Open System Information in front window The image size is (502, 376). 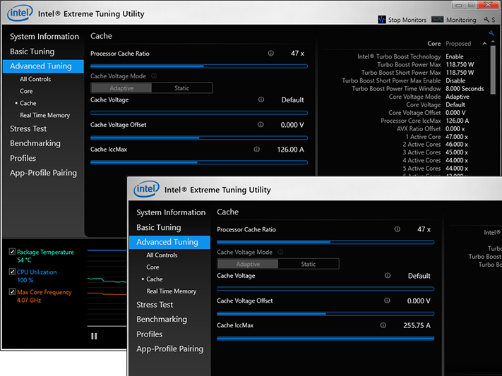[171, 212]
